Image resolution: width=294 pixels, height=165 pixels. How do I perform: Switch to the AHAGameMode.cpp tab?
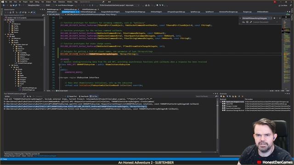coord(70,9)
